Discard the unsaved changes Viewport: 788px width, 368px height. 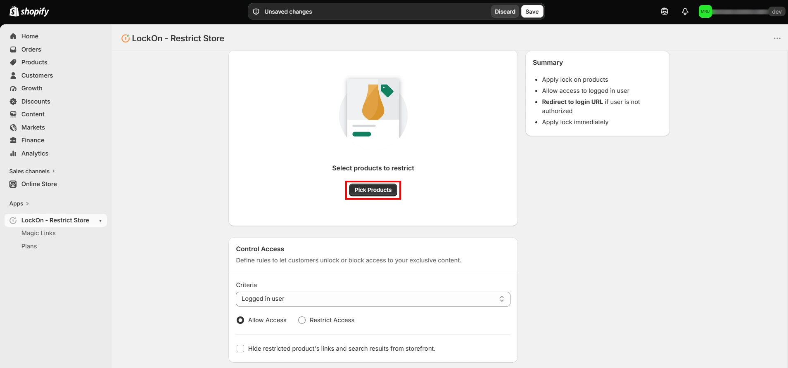[x=505, y=12]
